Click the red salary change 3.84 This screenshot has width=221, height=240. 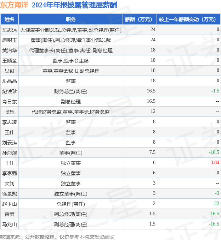(215, 162)
